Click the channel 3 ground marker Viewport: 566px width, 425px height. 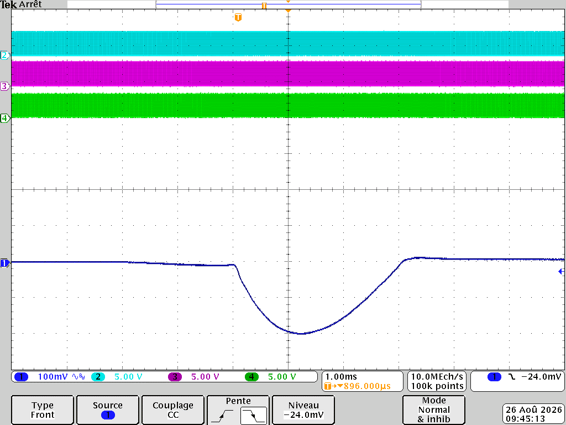pos(4,86)
